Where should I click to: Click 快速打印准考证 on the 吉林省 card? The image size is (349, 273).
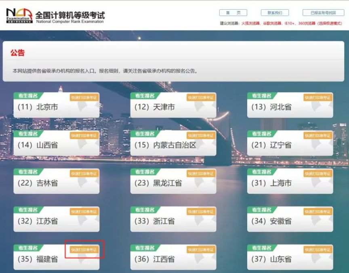[84, 174]
